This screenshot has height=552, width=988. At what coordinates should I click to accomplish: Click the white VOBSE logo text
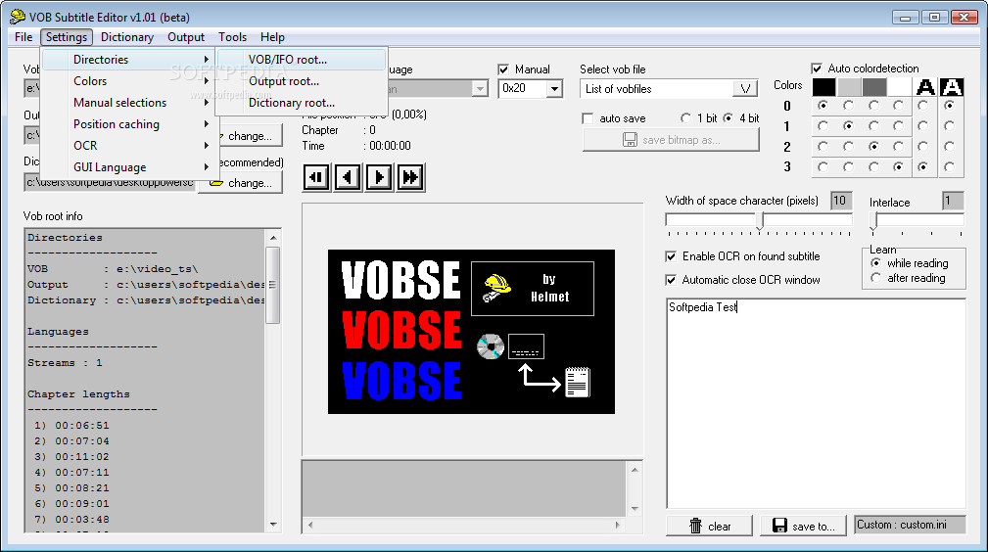401,281
